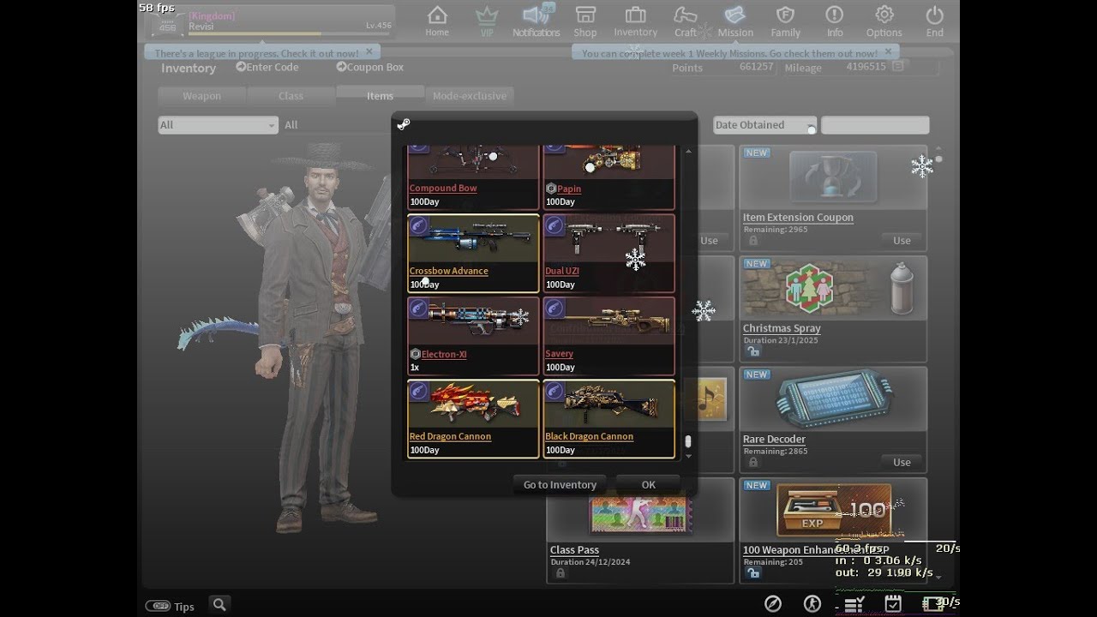Click the inventory scroll-down arrow

(x=938, y=576)
